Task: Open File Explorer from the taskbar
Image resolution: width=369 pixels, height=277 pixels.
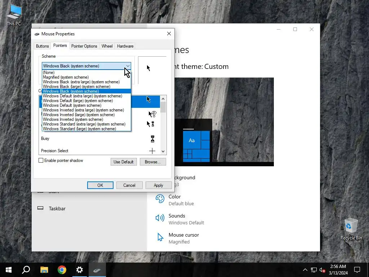Action: point(44,270)
